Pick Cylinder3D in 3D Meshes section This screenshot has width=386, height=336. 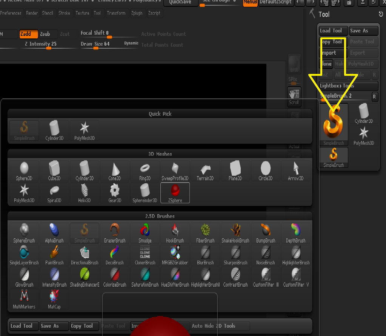point(85,171)
